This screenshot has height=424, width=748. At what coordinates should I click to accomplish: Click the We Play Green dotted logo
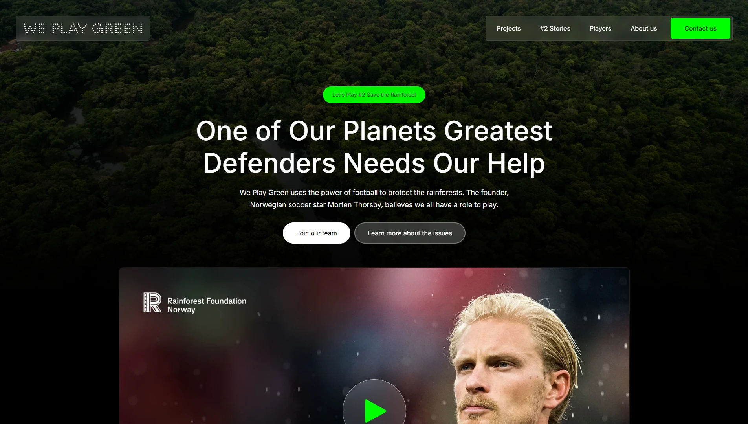83,28
